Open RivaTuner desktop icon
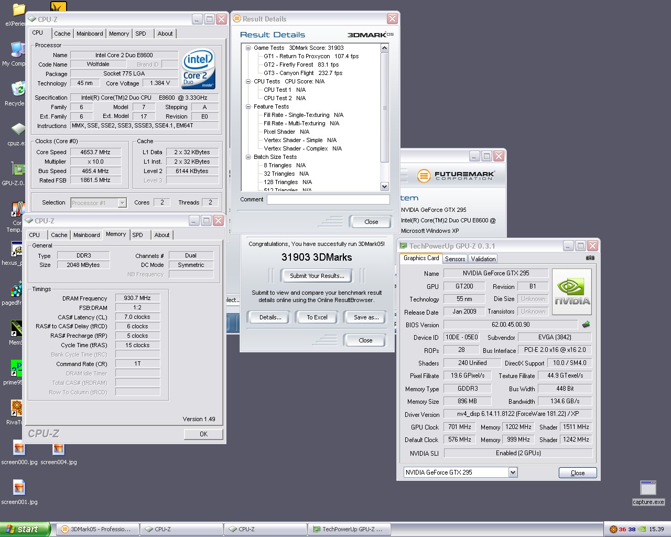 (x=17, y=408)
